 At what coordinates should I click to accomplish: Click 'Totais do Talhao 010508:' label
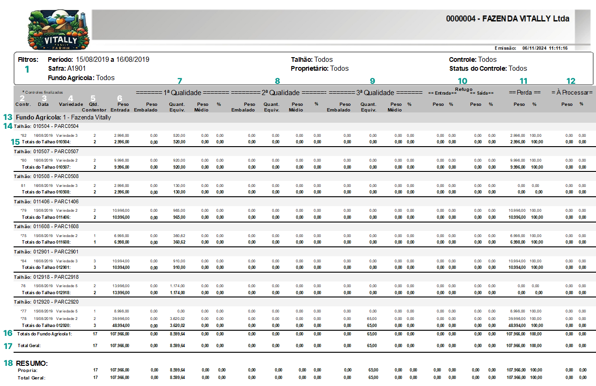[46, 192]
